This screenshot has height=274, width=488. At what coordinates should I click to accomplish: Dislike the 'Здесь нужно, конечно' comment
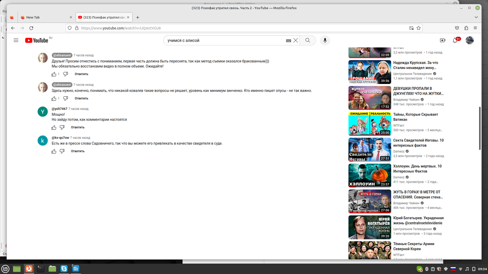click(x=65, y=99)
